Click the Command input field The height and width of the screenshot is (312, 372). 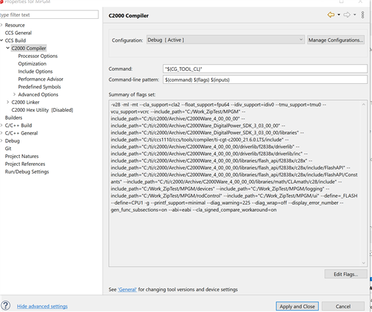click(x=265, y=69)
